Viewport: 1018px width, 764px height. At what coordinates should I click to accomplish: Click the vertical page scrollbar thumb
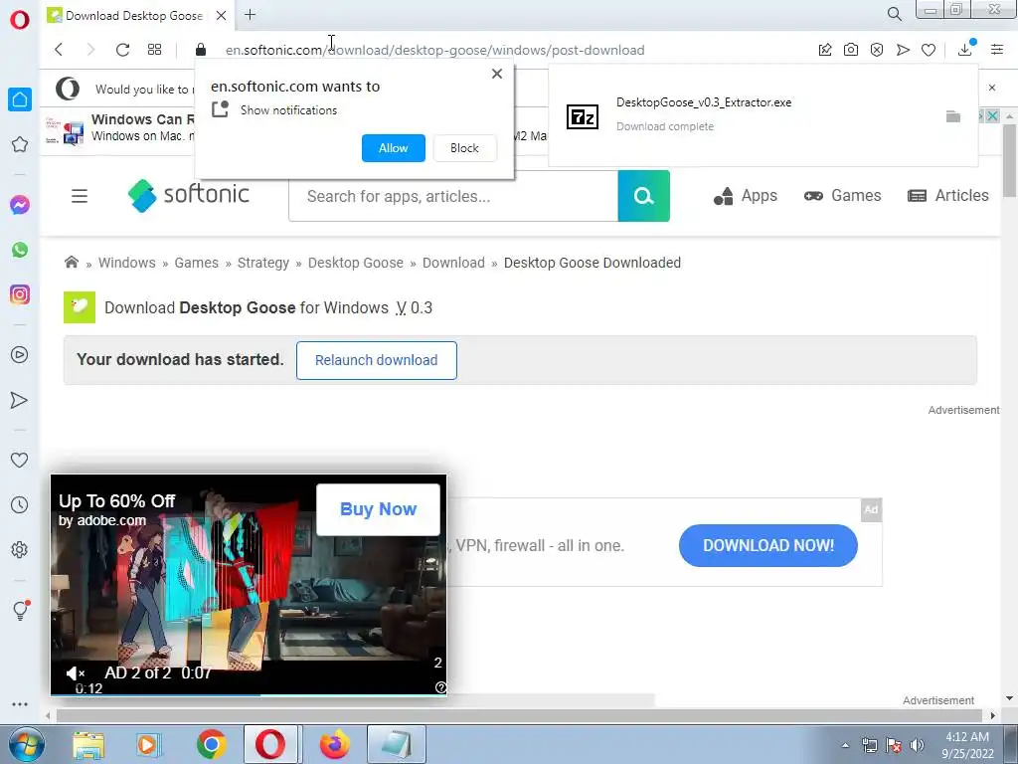click(1009, 160)
